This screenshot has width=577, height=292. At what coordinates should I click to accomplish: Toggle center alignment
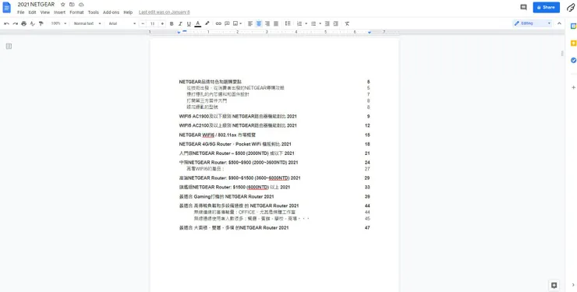click(259, 23)
